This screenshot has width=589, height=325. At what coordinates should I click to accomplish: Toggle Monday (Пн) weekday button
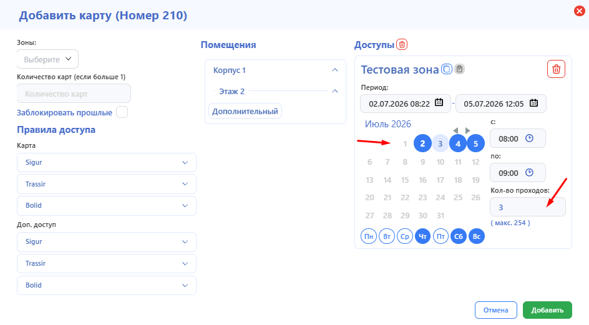(x=369, y=236)
